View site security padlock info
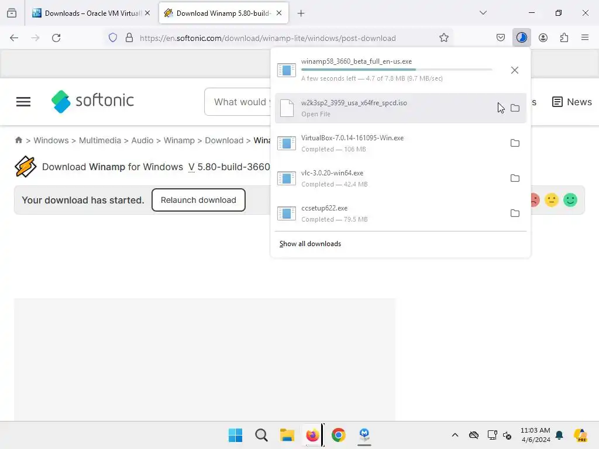The width and height of the screenshot is (599, 449). [x=129, y=38]
